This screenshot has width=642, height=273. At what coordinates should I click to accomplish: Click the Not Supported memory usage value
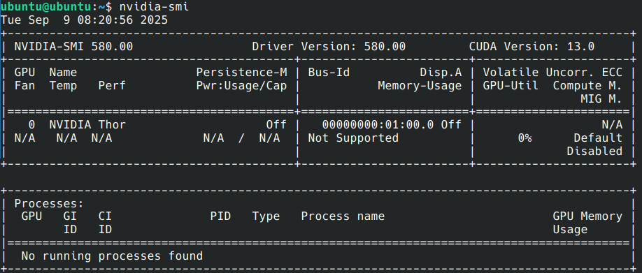click(x=353, y=138)
